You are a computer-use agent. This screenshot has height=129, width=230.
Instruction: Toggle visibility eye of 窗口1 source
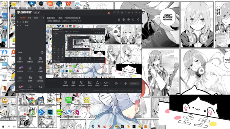[x=18, y=22]
